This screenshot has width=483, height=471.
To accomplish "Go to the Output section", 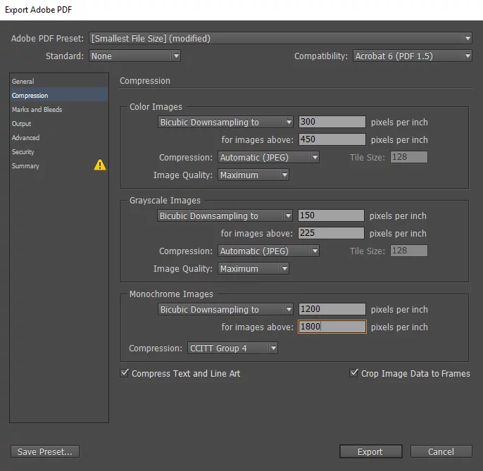I will (x=59, y=123).
